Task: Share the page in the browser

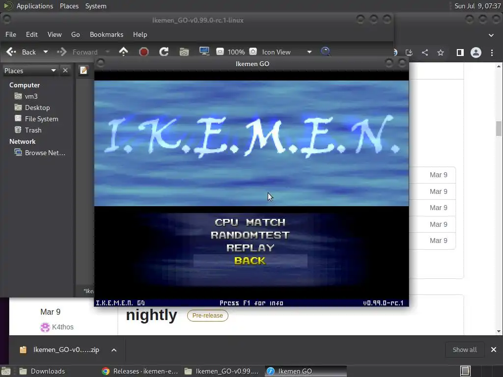Action: pos(425,52)
